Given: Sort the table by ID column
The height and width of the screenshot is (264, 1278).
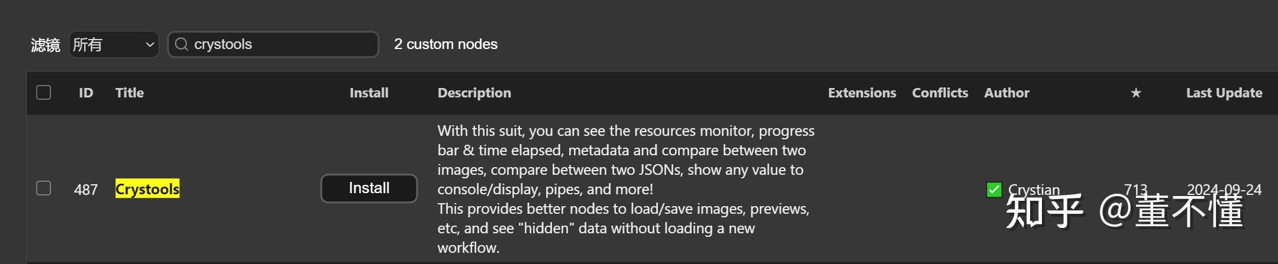Looking at the screenshot, I should (86, 93).
